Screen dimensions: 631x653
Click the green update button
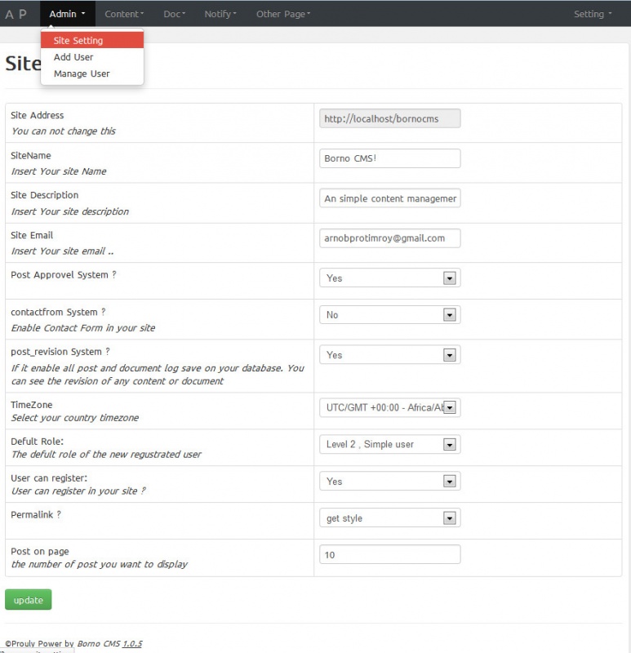[x=29, y=600]
